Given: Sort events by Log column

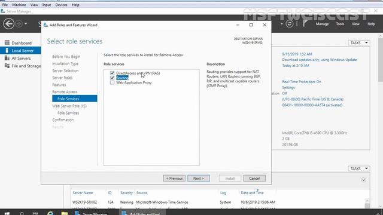Looking at the screenshot, I should pos(223,192).
